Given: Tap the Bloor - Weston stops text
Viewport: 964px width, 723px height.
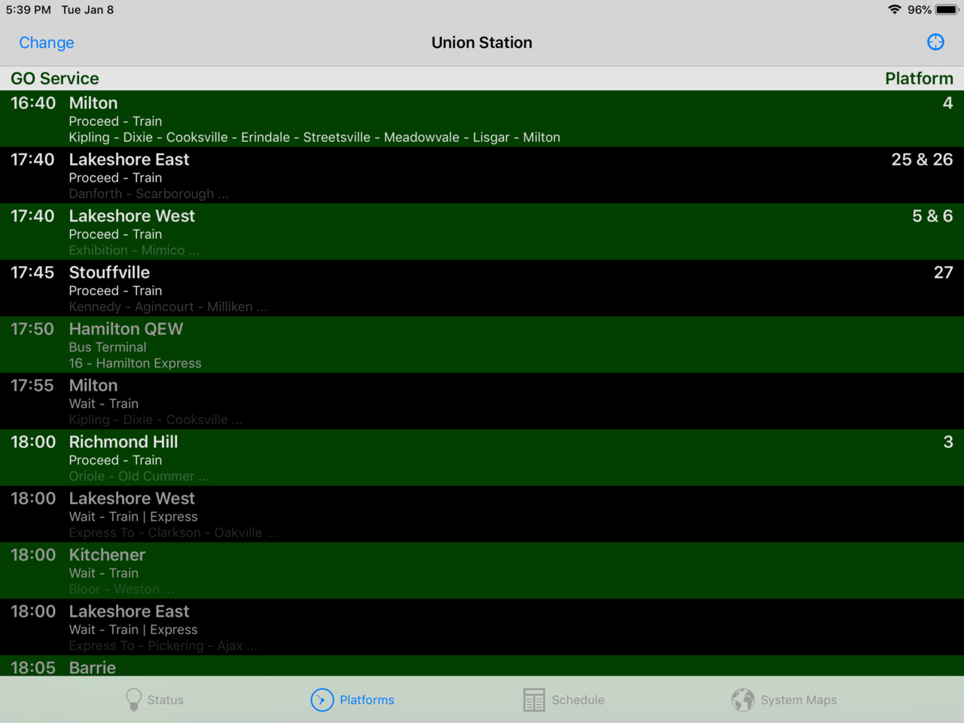Looking at the screenshot, I should tap(121, 589).
